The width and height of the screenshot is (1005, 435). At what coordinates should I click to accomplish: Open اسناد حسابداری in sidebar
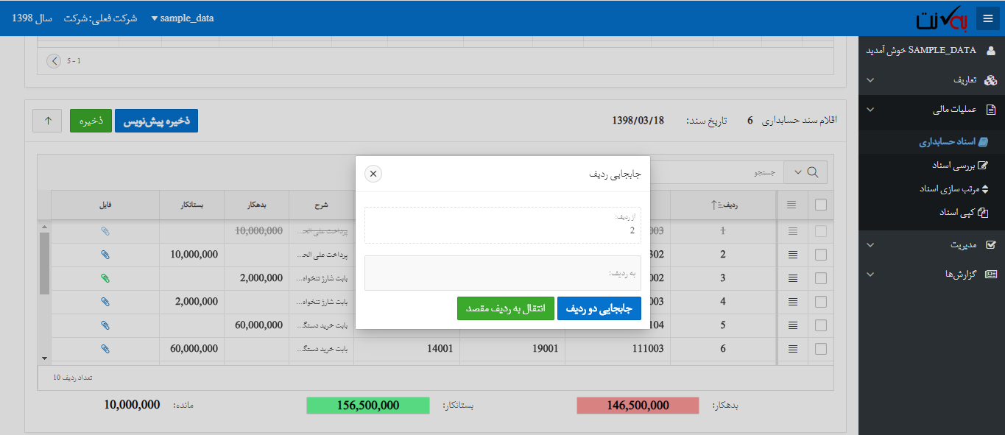pos(953,142)
